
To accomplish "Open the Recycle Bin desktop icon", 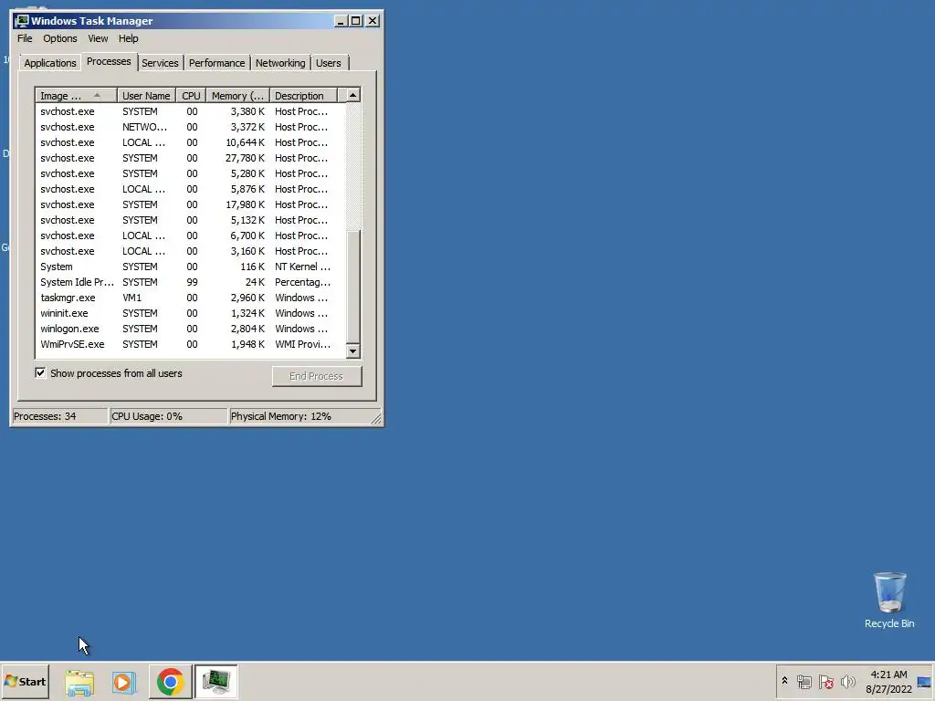I will point(889,601).
